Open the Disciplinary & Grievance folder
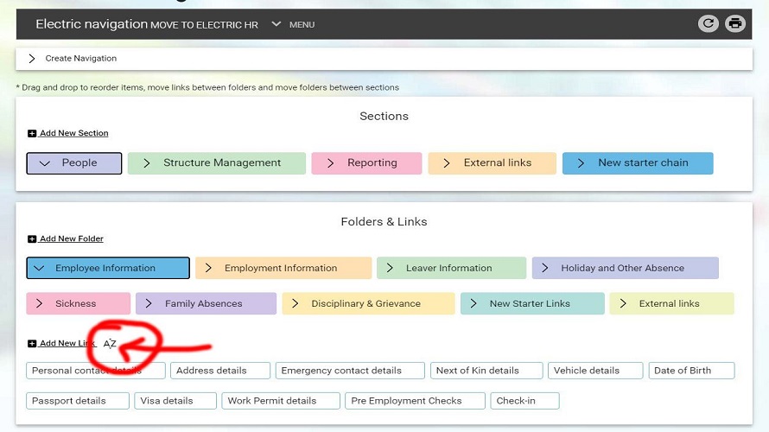Image resolution: width=769 pixels, height=432 pixels. [368, 304]
